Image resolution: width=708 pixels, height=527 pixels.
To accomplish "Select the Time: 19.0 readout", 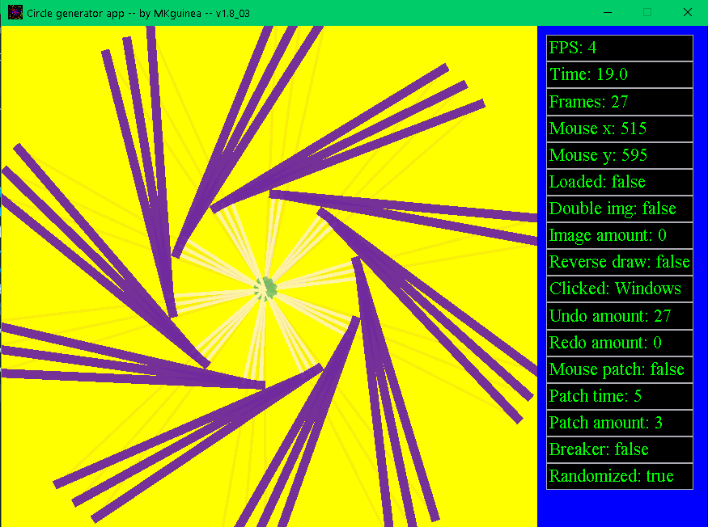I will (620, 74).
